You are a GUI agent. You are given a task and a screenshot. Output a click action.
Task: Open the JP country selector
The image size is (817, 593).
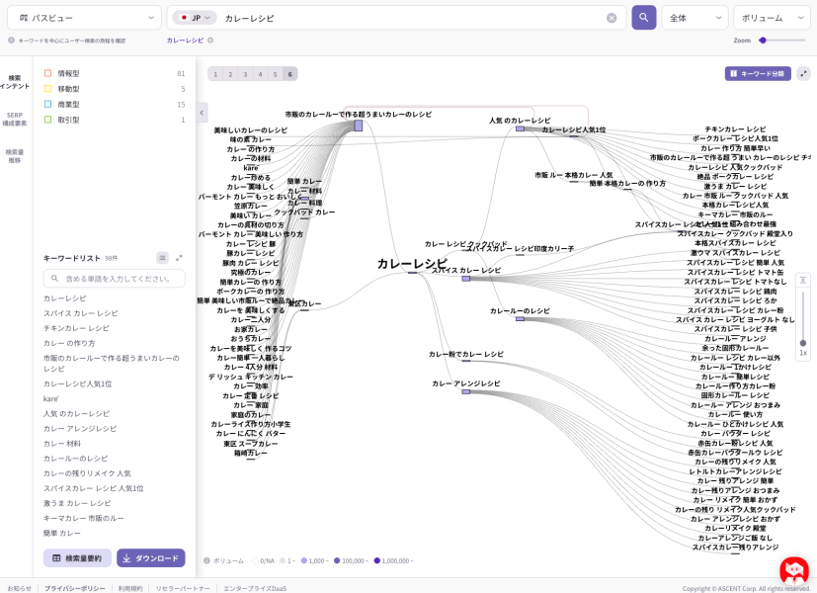[195, 18]
